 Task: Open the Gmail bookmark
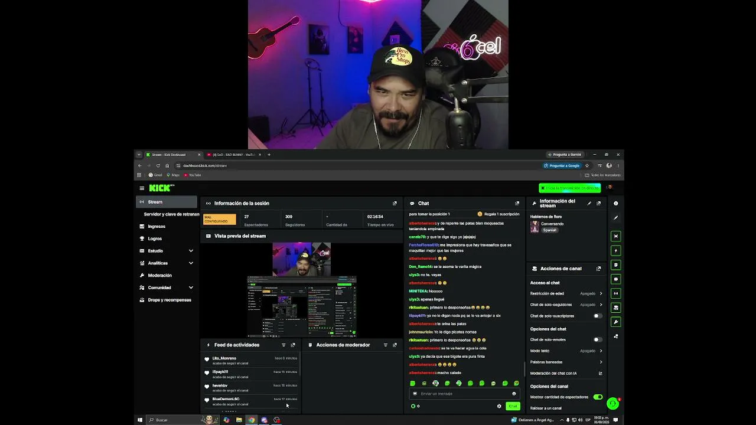[x=155, y=175]
